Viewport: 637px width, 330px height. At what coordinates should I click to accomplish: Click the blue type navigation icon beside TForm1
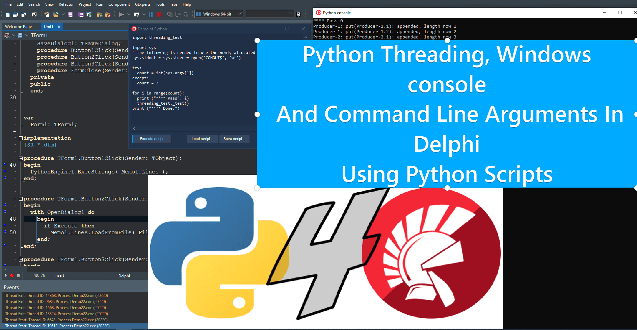tap(20, 35)
